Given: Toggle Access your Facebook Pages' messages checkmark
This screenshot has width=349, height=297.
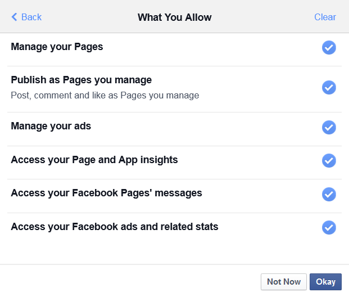Looking at the screenshot, I should click(x=329, y=194).
